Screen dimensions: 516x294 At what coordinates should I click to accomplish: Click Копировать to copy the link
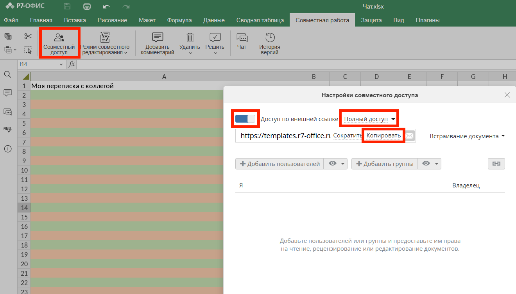(x=383, y=135)
